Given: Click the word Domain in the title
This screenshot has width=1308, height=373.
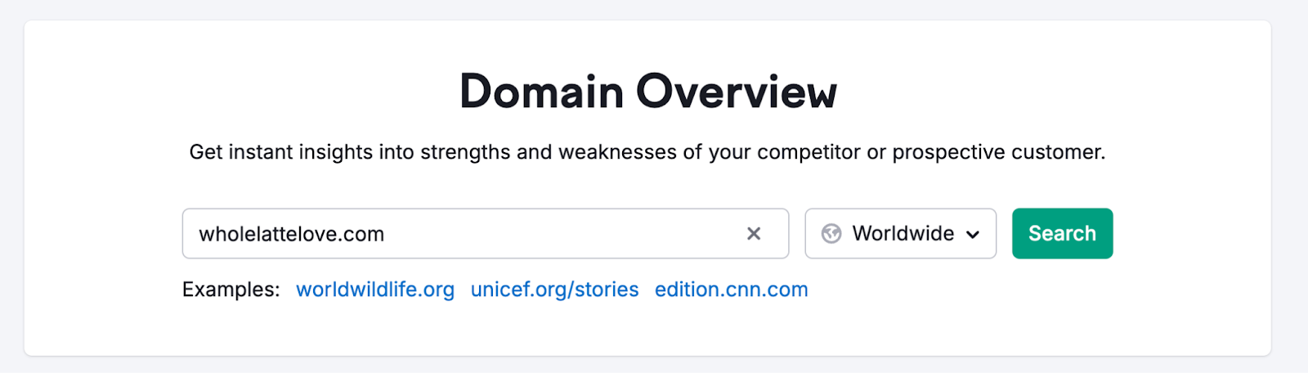Looking at the screenshot, I should pos(541,91).
